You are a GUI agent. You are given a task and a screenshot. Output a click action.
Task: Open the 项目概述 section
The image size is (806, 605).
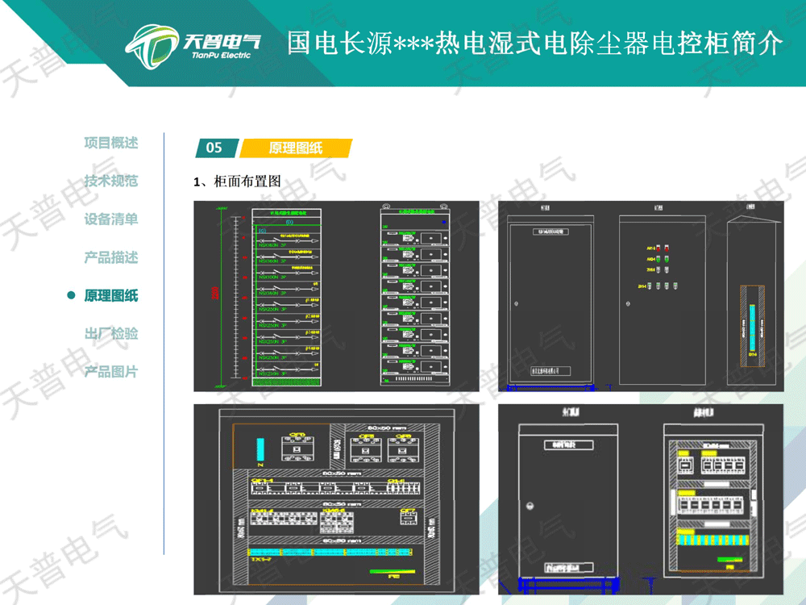111,143
